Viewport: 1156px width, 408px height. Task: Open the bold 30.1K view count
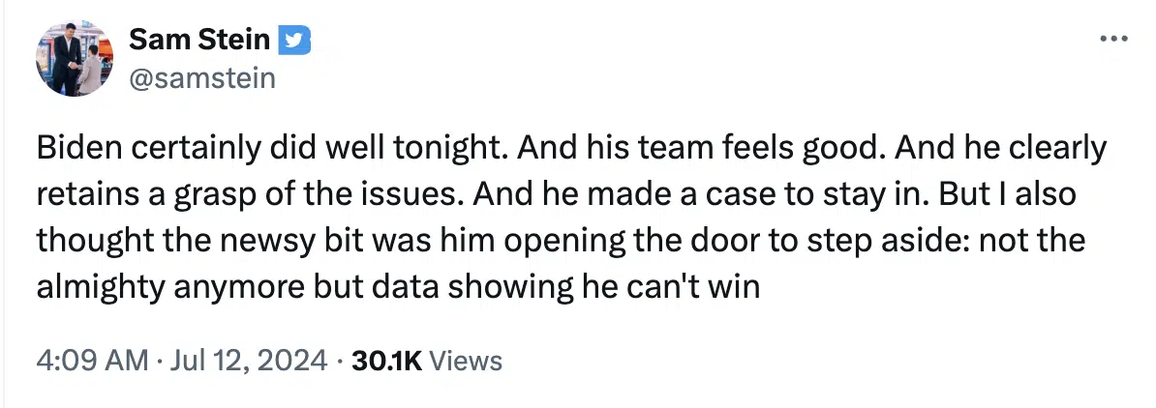click(x=386, y=361)
